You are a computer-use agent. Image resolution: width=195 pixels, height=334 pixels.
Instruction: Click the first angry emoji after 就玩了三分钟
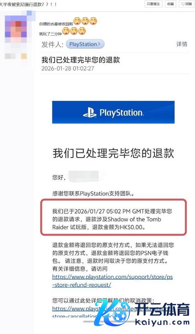pyautogui.click(x=66, y=31)
